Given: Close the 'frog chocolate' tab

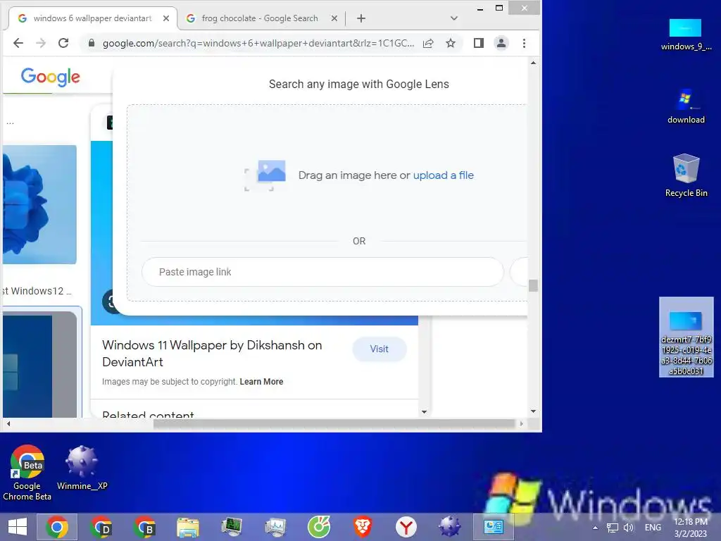Looking at the screenshot, I should click(x=334, y=18).
